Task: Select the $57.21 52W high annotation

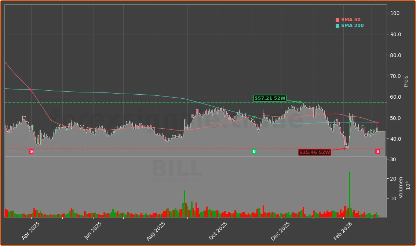Action: click(x=270, y=98)
